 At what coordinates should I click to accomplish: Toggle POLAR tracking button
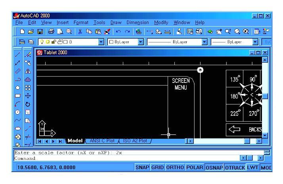click(x=194, y=168)
